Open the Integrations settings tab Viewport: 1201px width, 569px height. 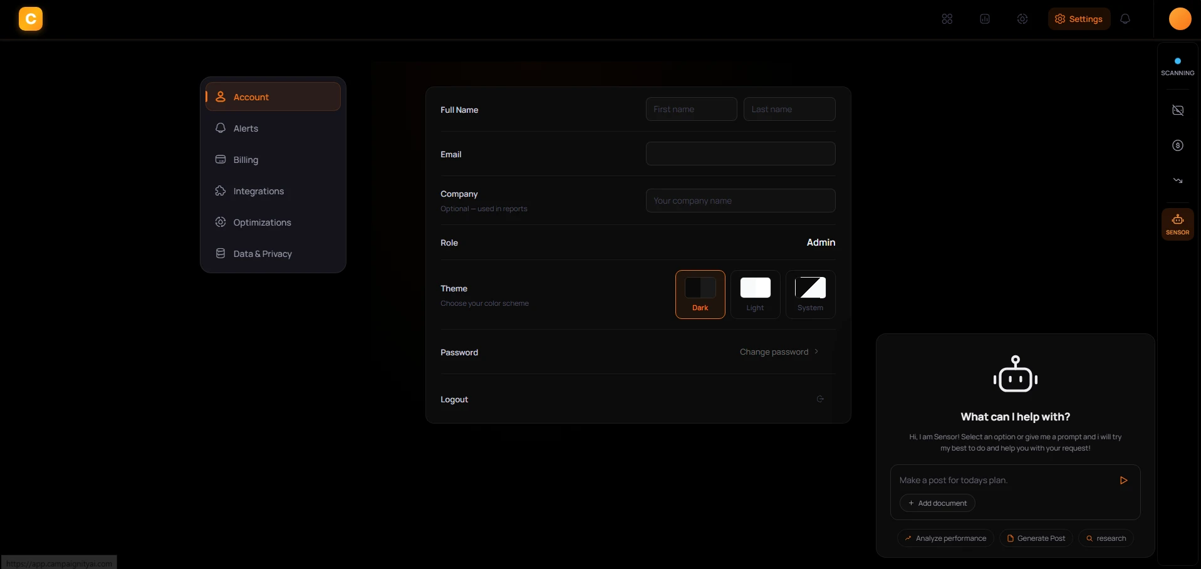coord(273,191)
